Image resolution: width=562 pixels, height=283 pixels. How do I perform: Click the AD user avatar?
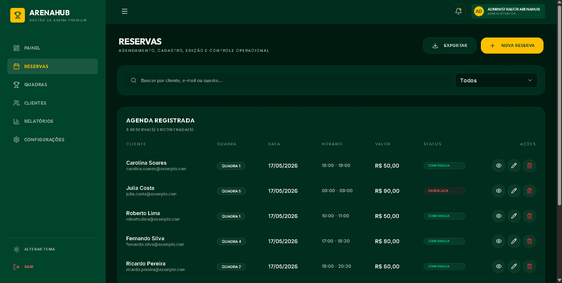pos(479,11)
